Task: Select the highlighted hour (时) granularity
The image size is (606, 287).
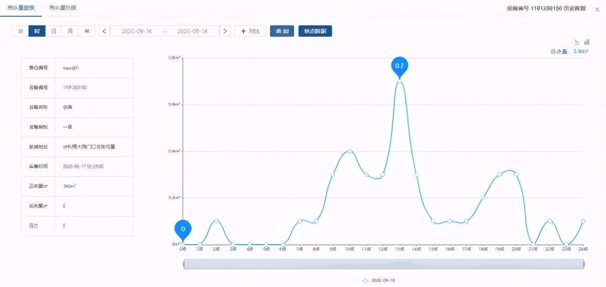Action: (x=37, y=31)
